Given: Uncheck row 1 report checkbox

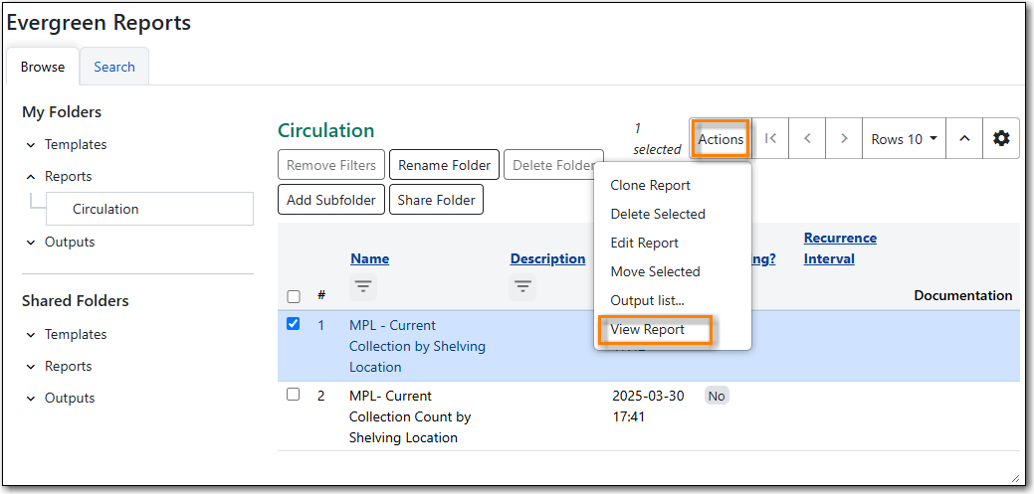Looking at the screenshot, I should pos(294,324).
